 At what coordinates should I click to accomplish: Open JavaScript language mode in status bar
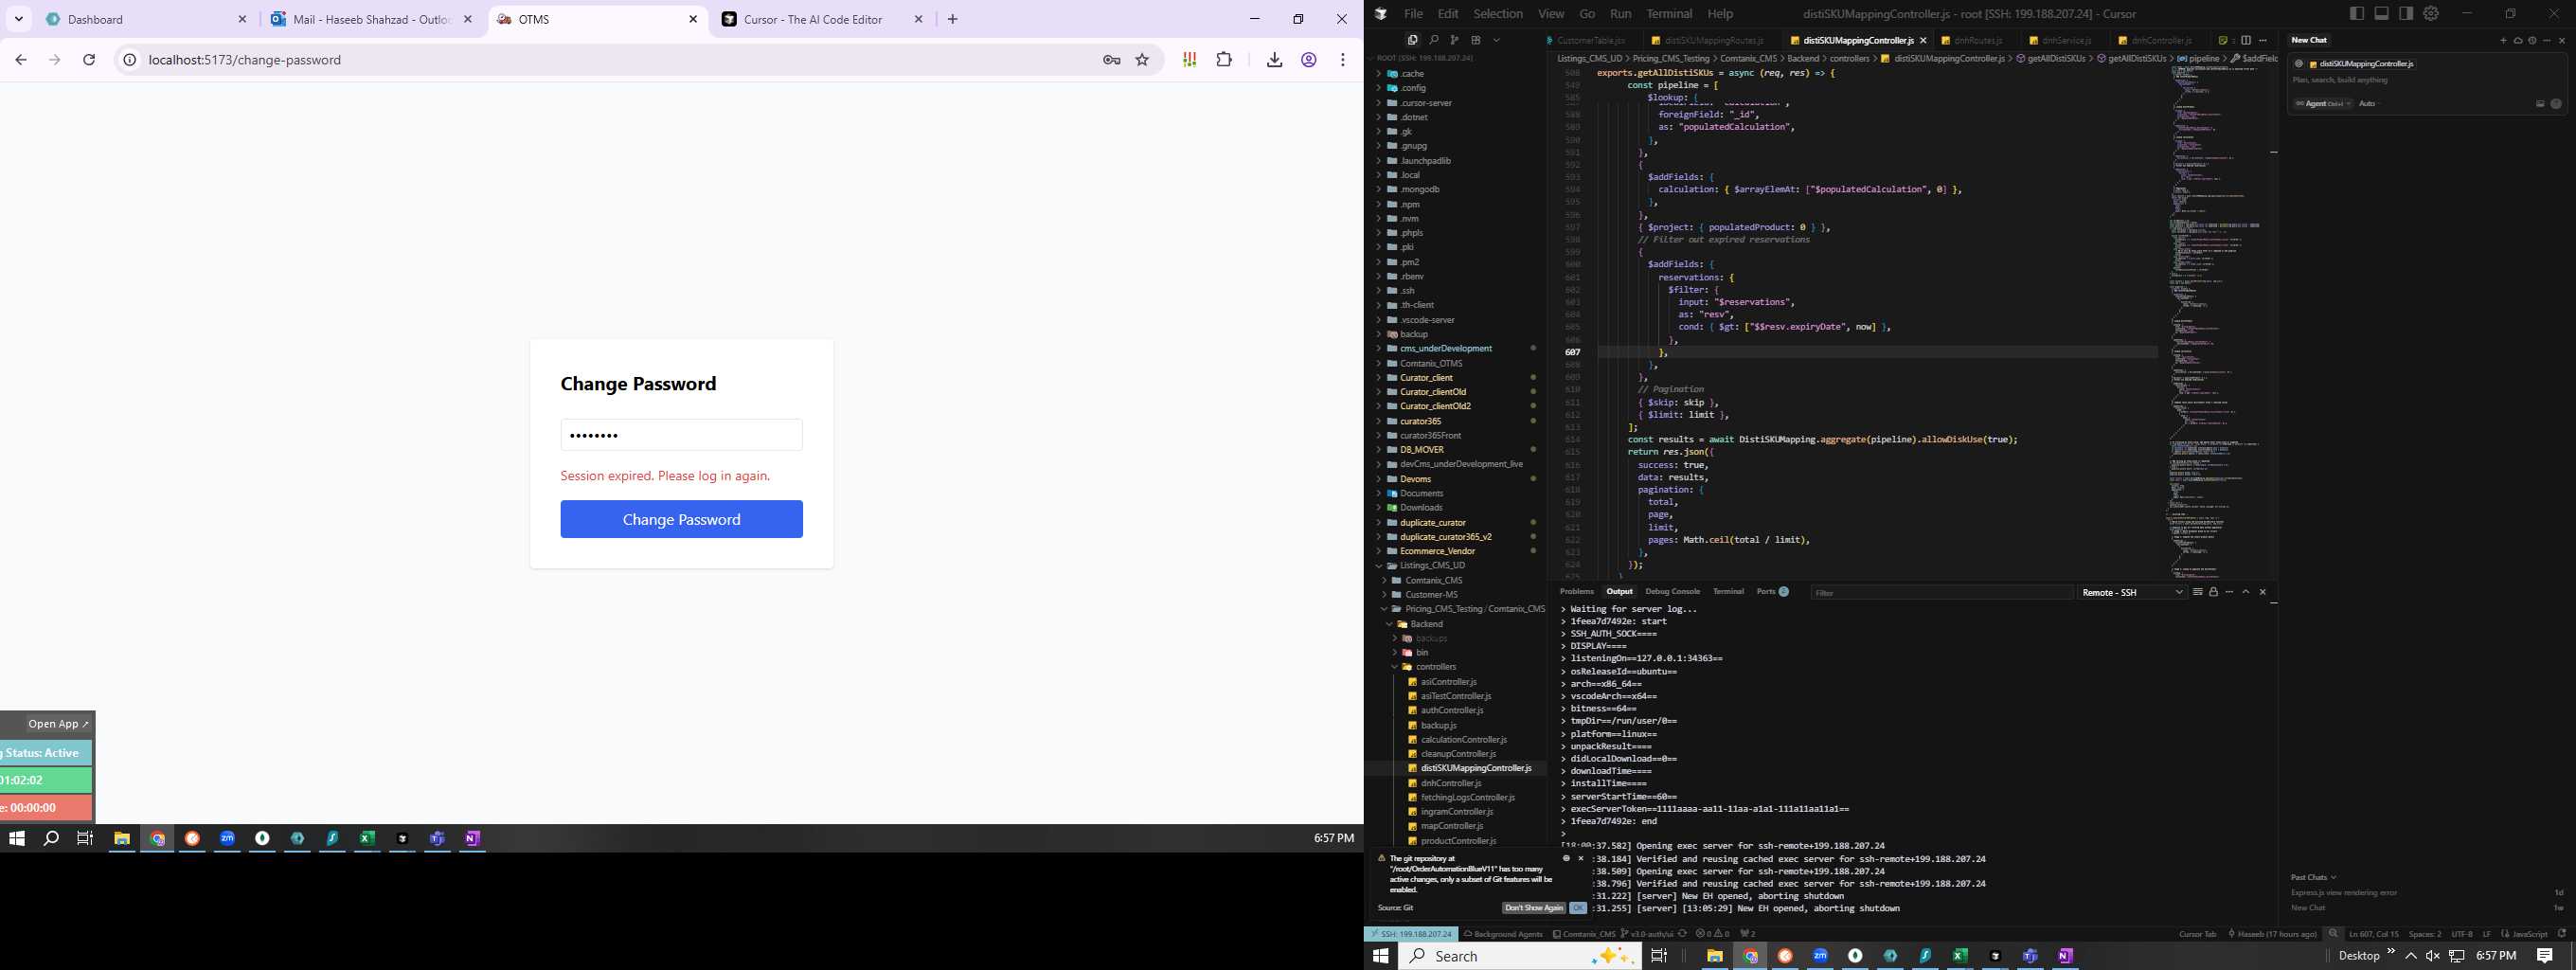[x=2530, y=934]
